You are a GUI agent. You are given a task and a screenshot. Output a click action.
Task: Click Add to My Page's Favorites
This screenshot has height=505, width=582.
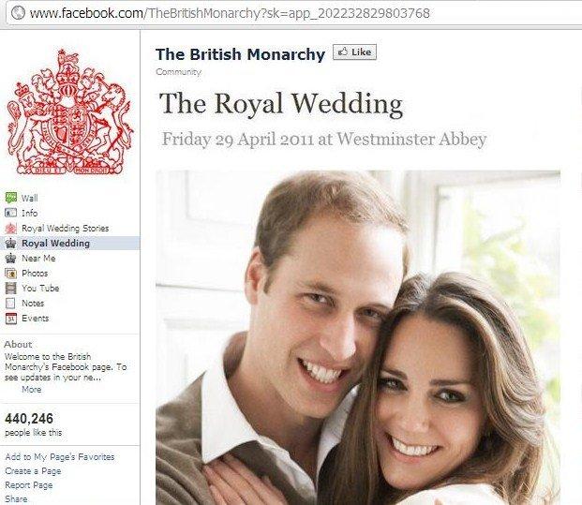coord(60,457)
